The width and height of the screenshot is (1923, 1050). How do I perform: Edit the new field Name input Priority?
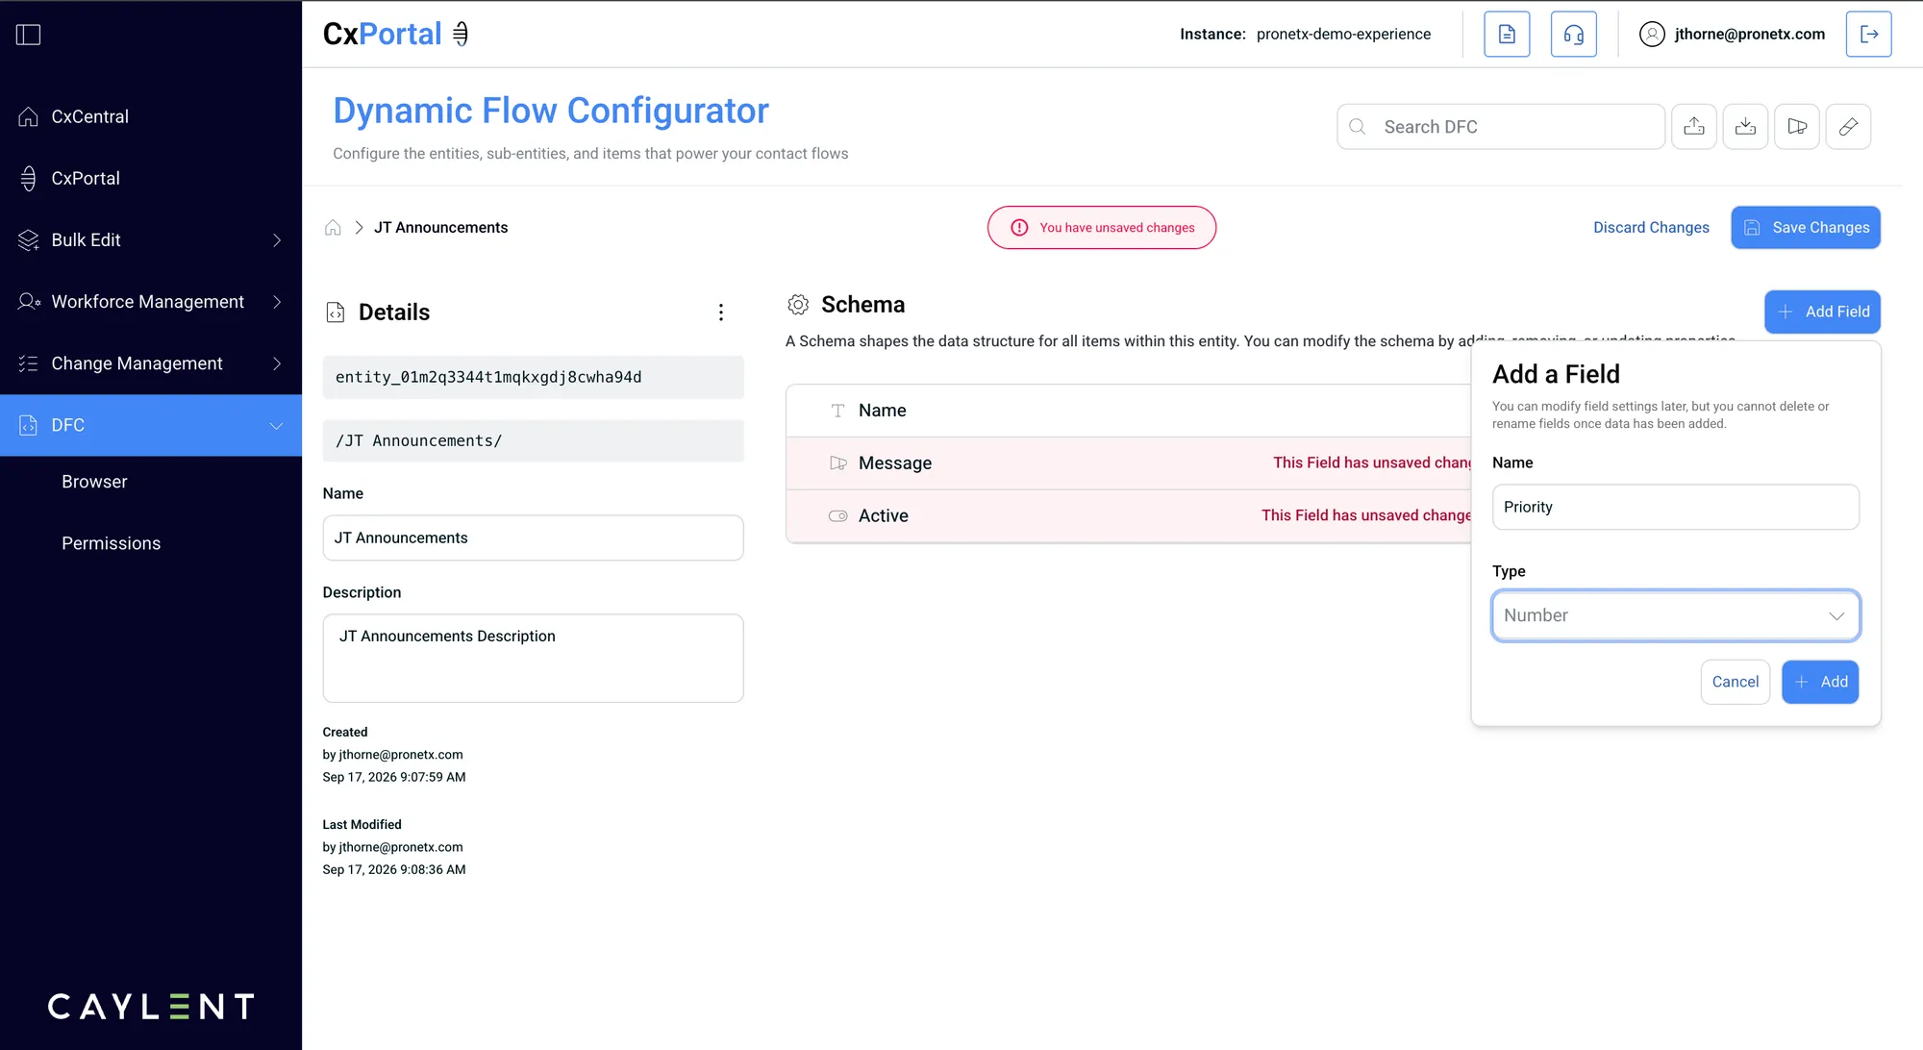(1675, 507)
